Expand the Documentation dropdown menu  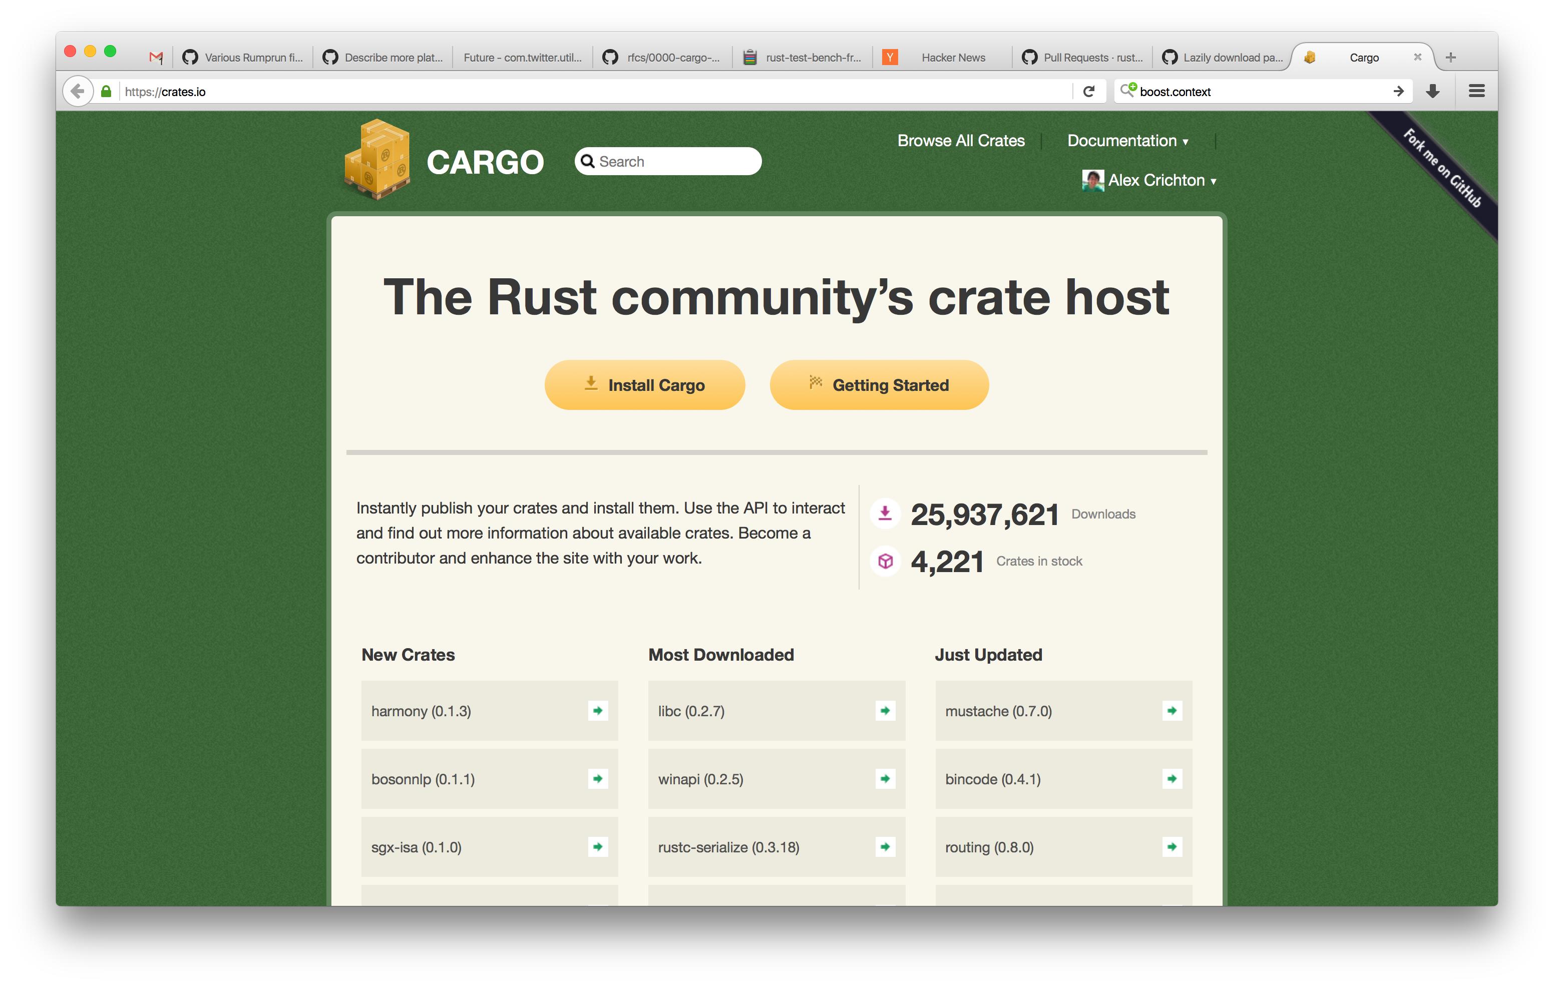tap(1127, 141)
